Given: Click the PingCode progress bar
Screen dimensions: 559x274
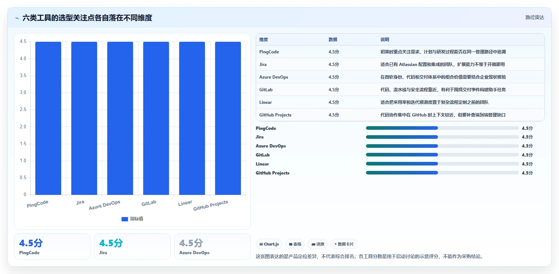Looking at the screenshot, I should click(442, 128).
